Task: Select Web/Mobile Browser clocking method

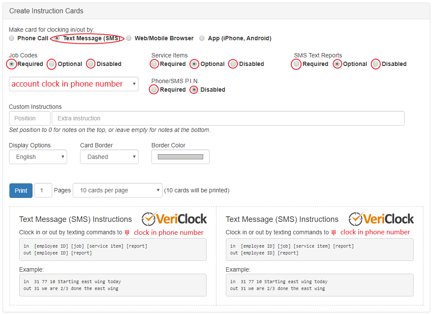Action: point(129,38)
